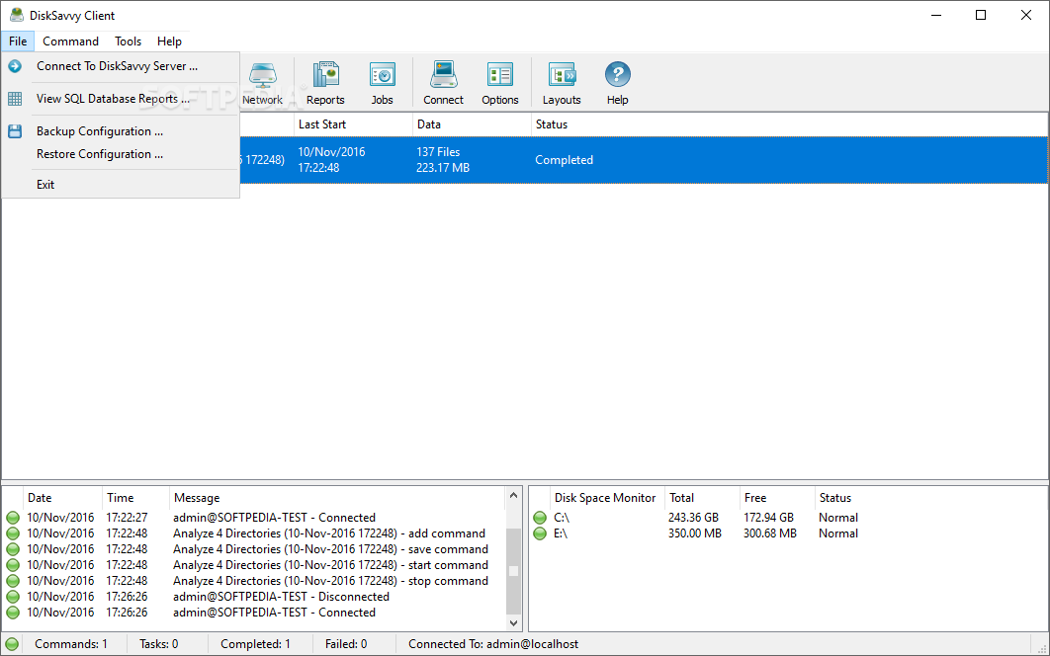Select the C:\ drive row
This screenshot has height=656, width=1050.
point(788,518)
